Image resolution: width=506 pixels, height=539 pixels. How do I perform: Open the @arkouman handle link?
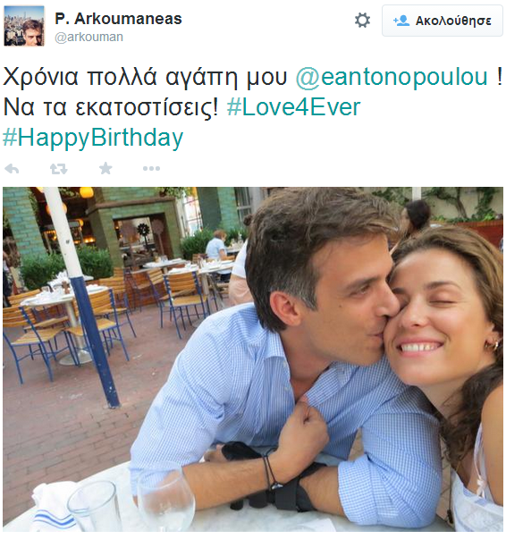pyautogui.click(x=89, y=37)
